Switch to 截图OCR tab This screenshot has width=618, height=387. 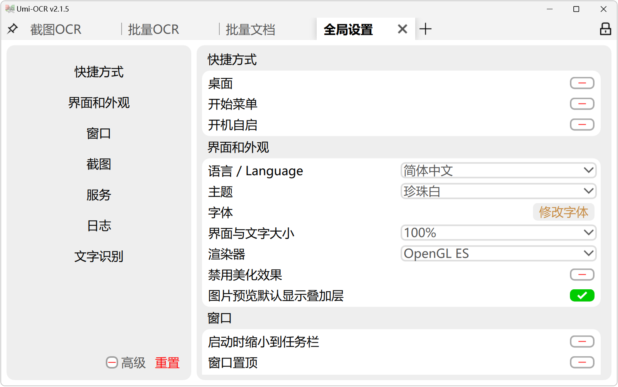(x=56, y=29)
